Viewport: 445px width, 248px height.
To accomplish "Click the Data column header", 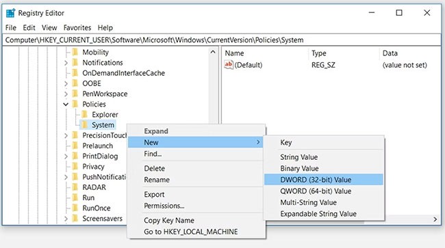I will (410, 53).
